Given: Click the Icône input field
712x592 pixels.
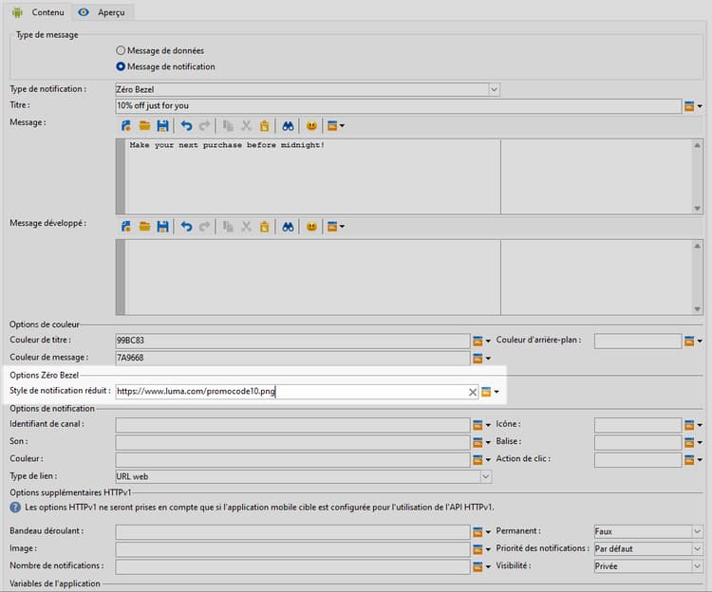Looking at the screenshot, I should [x=638, y=425].
